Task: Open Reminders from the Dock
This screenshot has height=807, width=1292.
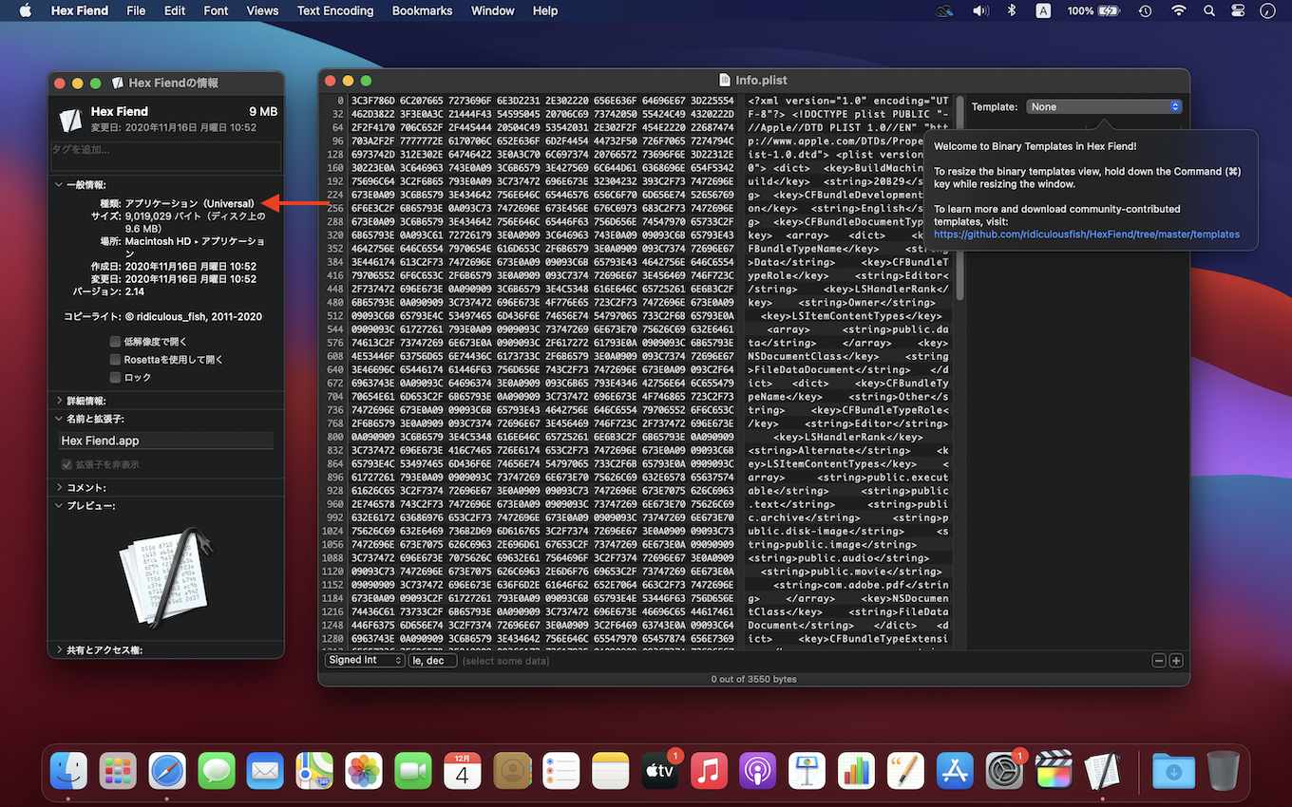Action: point(561,770)
